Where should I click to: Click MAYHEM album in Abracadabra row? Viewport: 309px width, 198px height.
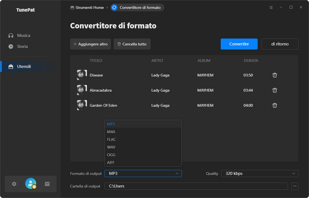[x=205, y=90]
